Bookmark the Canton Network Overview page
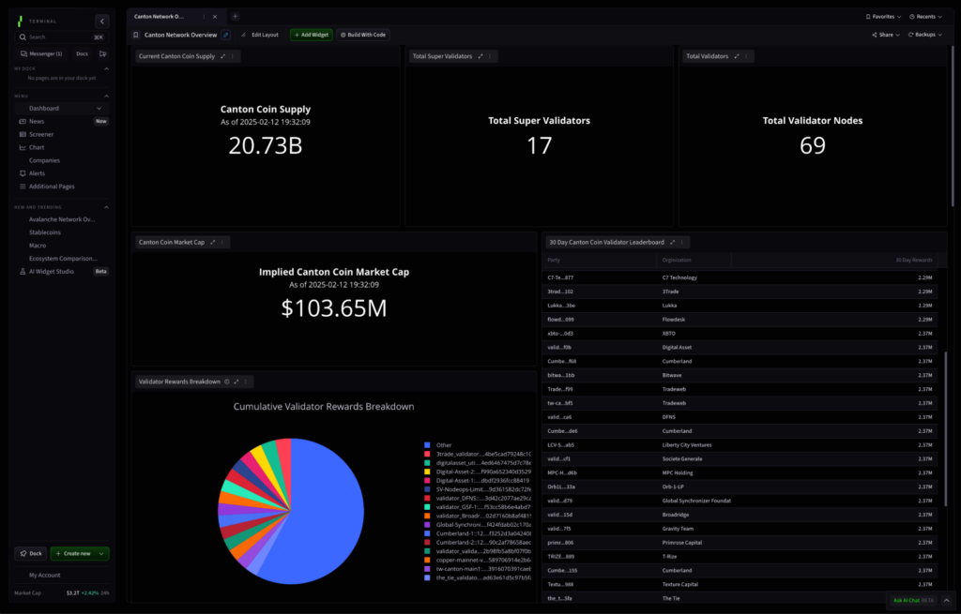961x614 pixels. pos(136,35)
